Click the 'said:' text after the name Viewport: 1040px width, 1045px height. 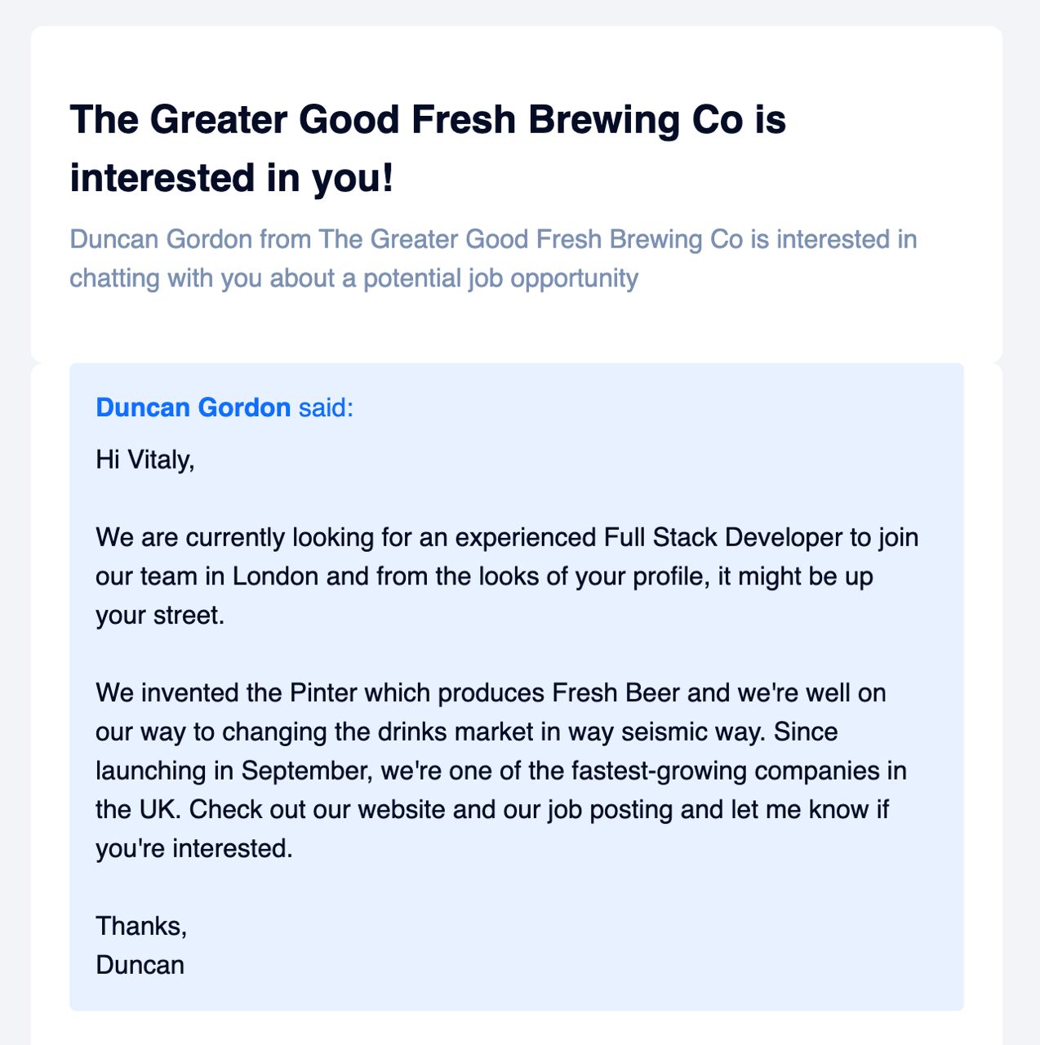tap(326, 407)
